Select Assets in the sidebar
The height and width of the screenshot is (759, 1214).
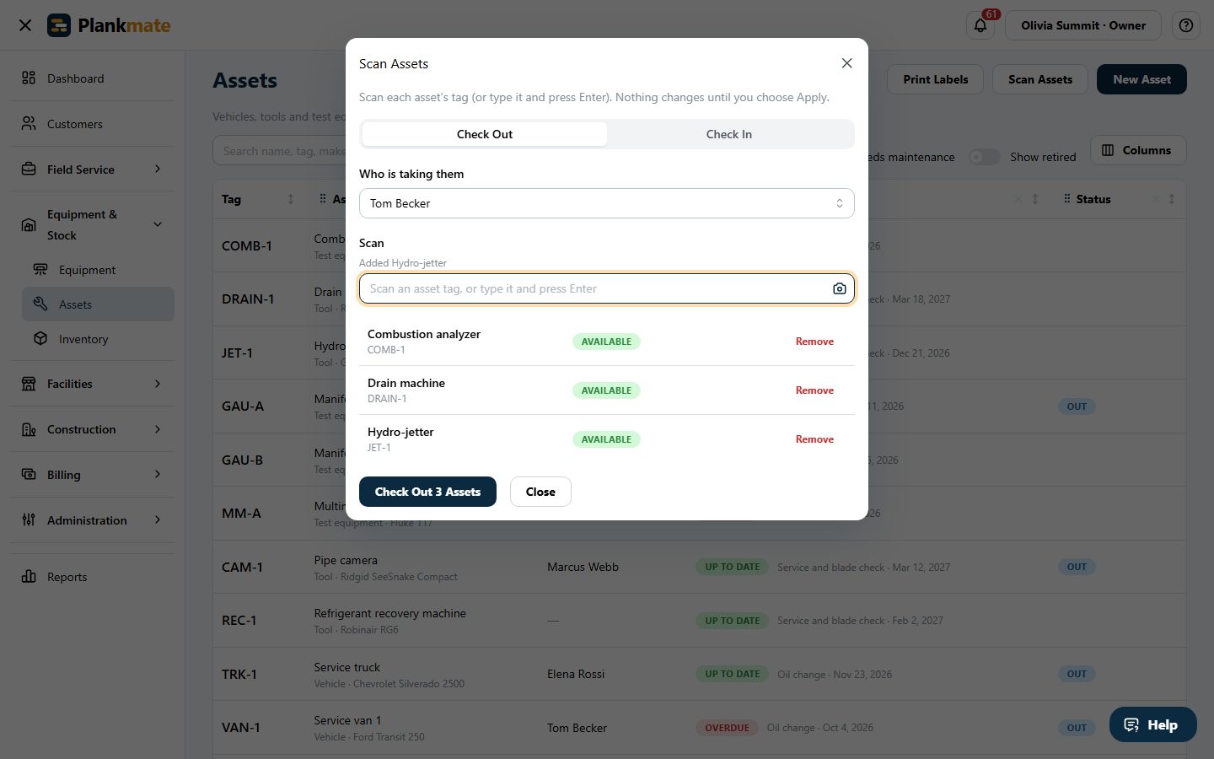point(98,304)
